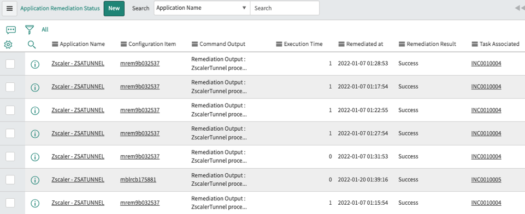Image resolution: width=525 pixels, height=214 pixels.
Task: Select checkbox for row remediated 01:15:54
Action: [x=10, y=203]
